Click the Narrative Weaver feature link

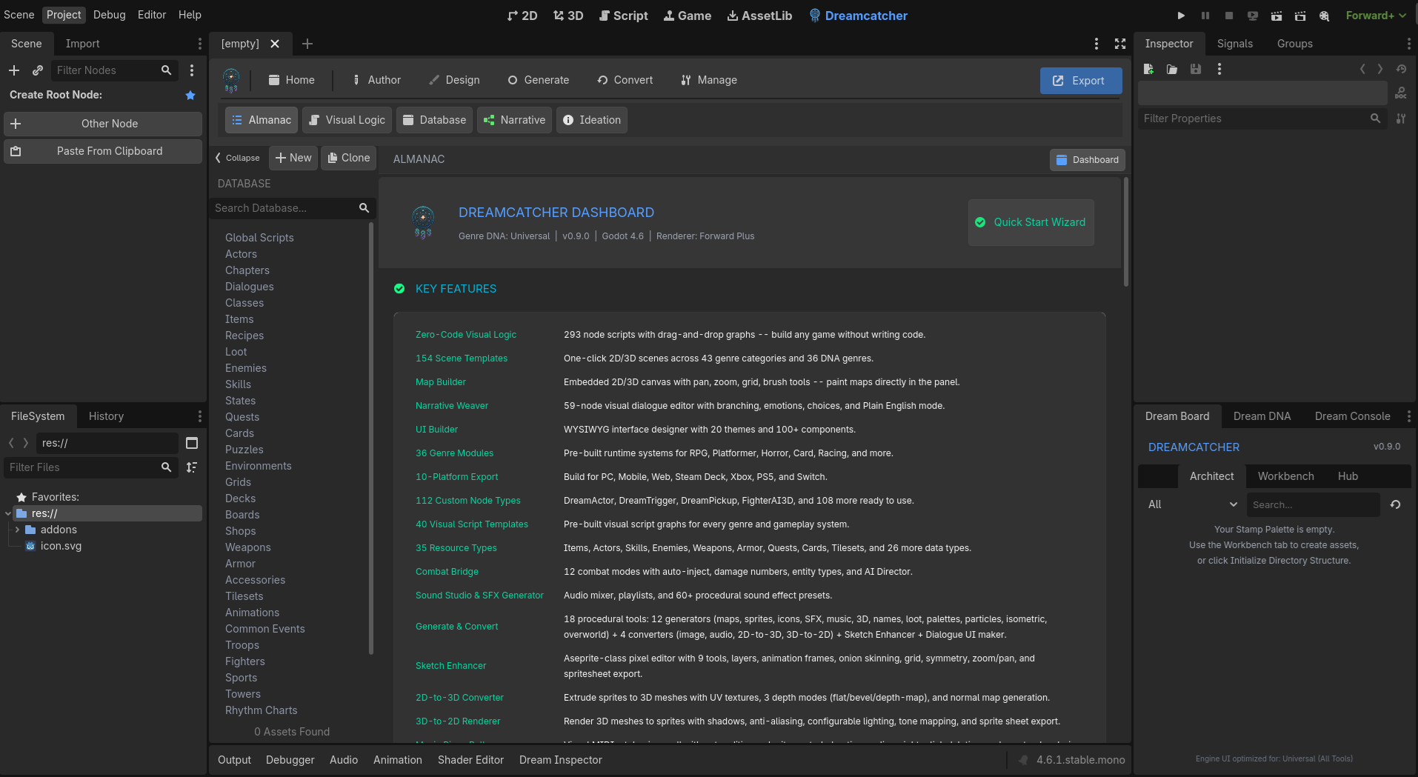452,406
